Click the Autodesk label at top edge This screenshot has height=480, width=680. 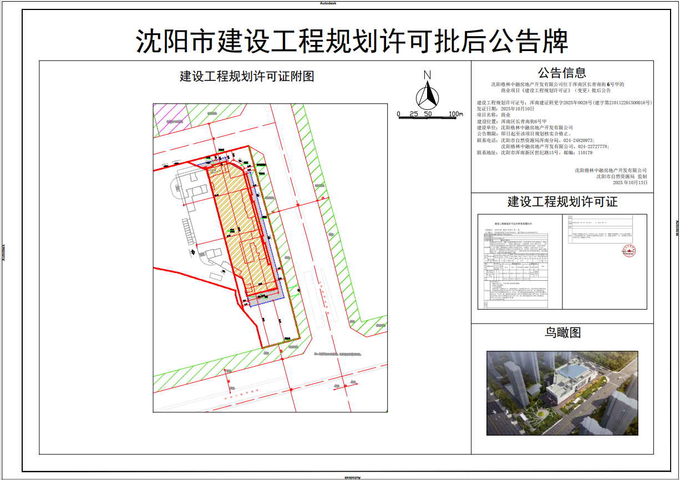click(x=328, y=3)
